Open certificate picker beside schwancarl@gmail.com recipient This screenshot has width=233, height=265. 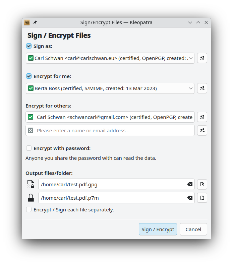(x=202, y=117)
